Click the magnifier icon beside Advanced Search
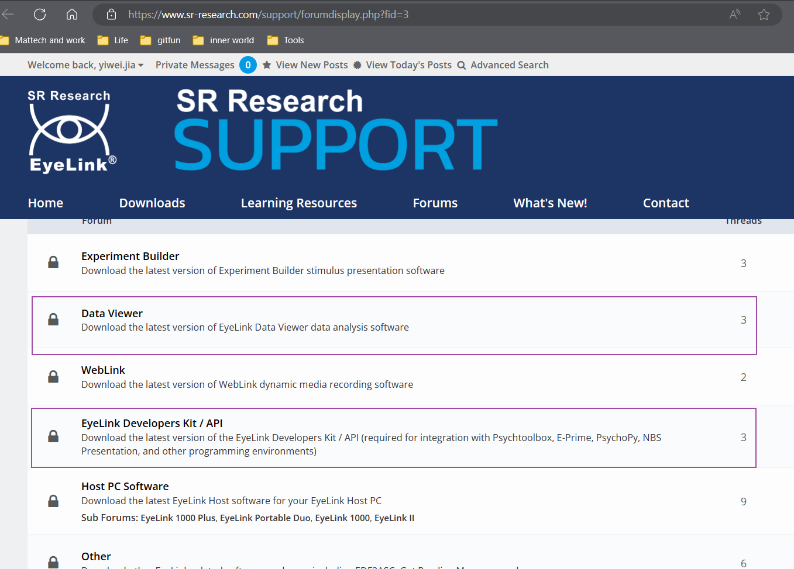794x569 pixels. (x=462, y=65)
